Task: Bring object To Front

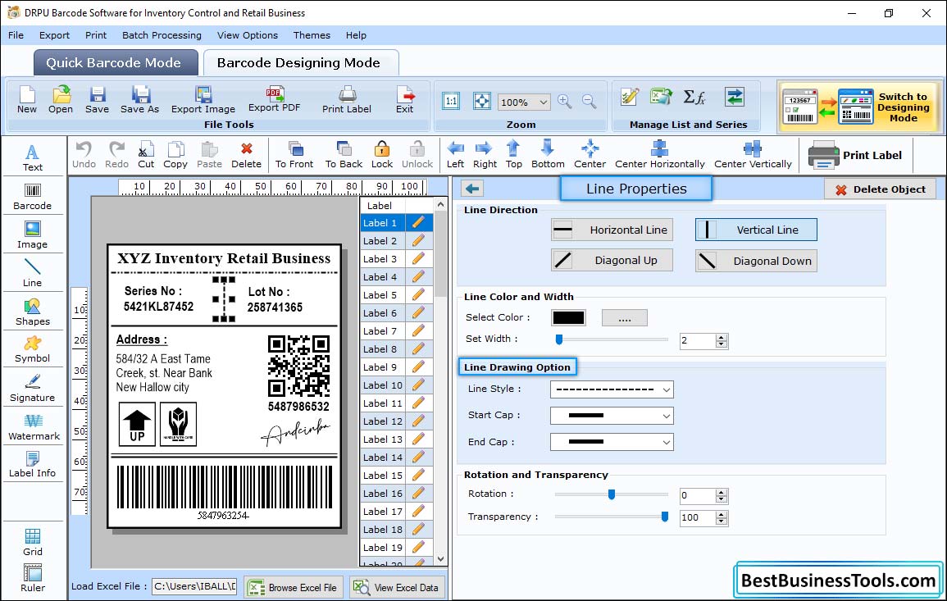Action: tap(294, 155)
